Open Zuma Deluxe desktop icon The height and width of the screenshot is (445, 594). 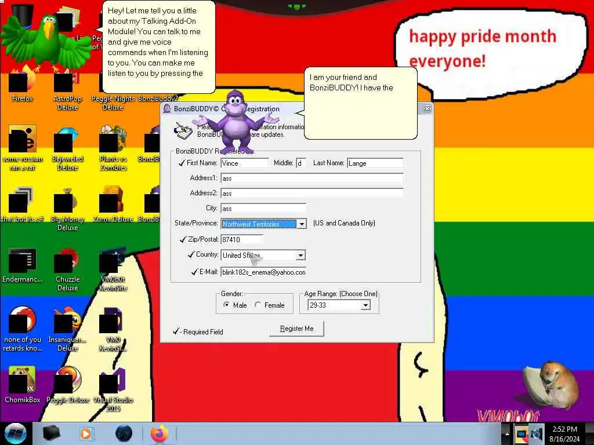coord(113,205)
